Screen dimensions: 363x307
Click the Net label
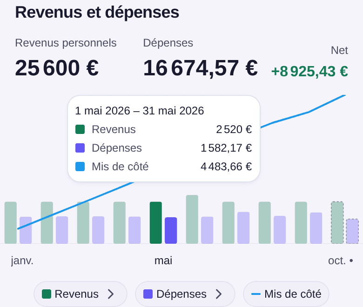pyautogui.click(x=339, y=50)
